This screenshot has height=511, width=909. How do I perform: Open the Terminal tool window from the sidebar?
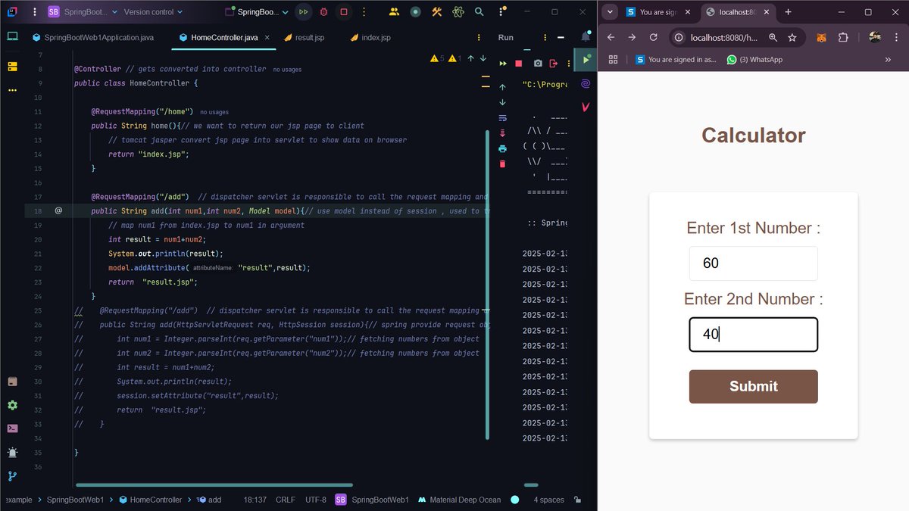[12, 428]
